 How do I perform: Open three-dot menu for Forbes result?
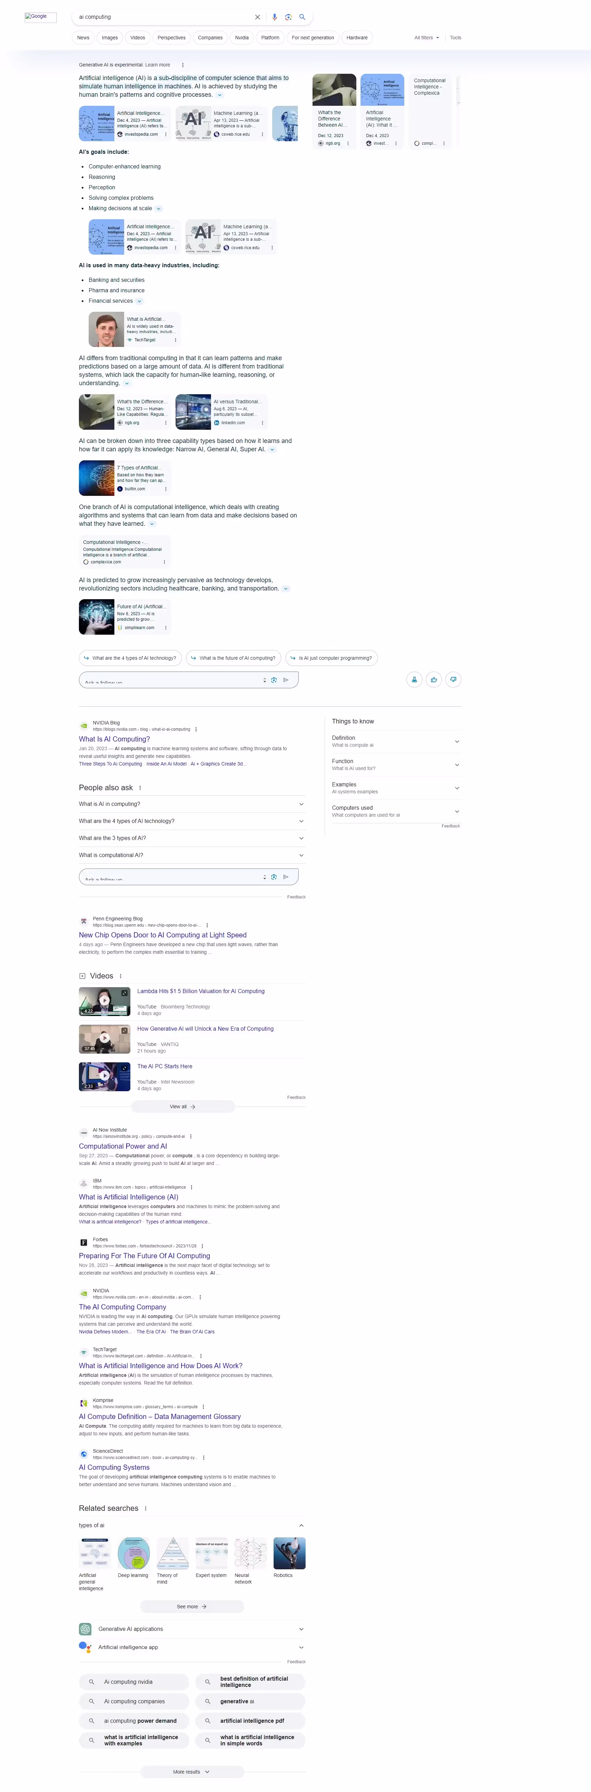point(202,1246)
